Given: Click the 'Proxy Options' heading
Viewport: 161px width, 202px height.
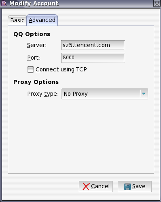Looking at the screenshot, I should (36, 82).
